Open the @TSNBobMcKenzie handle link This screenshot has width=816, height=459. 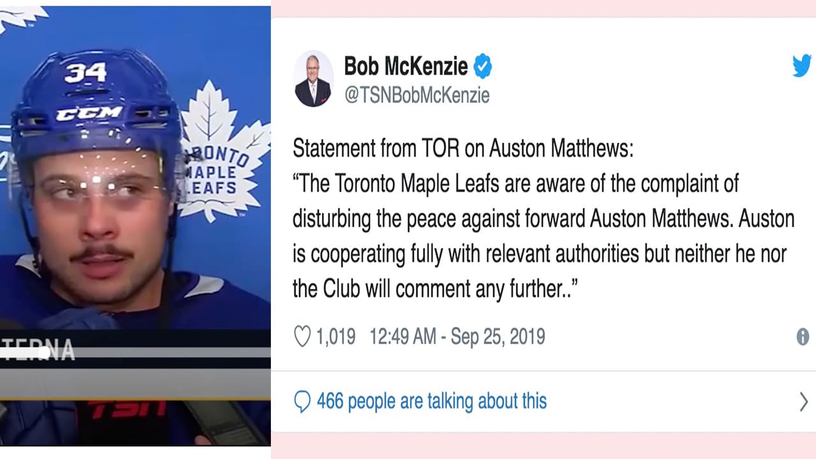click(x=417, y=96)
